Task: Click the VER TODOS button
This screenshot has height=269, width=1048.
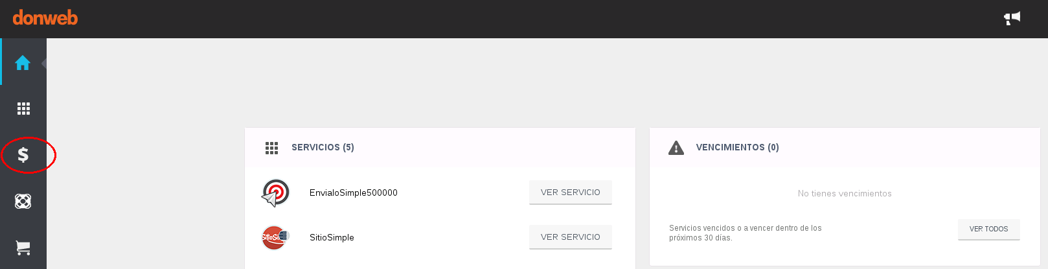Action: (x=988, y=229)
